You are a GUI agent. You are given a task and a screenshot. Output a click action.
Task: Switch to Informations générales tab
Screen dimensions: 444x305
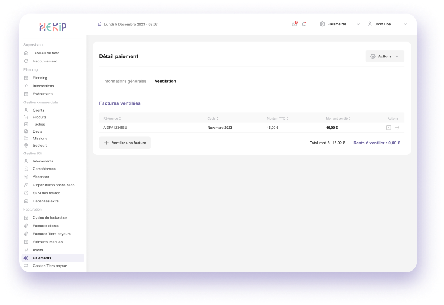coord(125,81)
